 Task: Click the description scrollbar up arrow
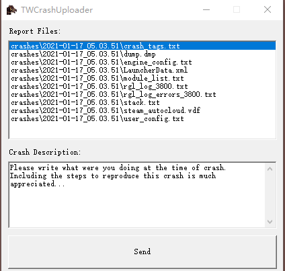270,169
